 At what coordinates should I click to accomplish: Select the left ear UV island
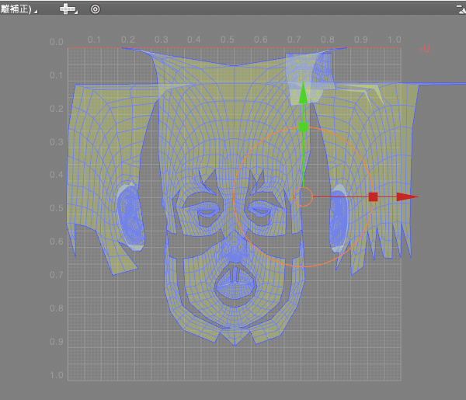[x=129, y=218]
